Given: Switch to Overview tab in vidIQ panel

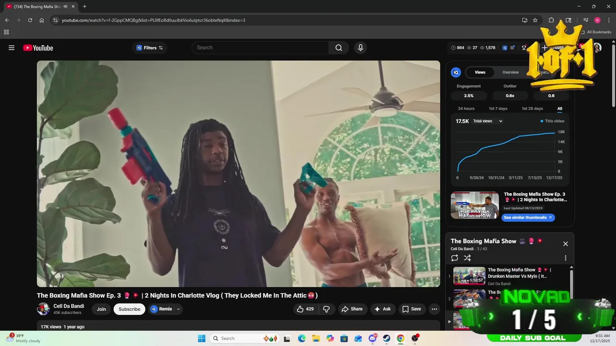Looking at the screenshot, I should pos(511,72).
